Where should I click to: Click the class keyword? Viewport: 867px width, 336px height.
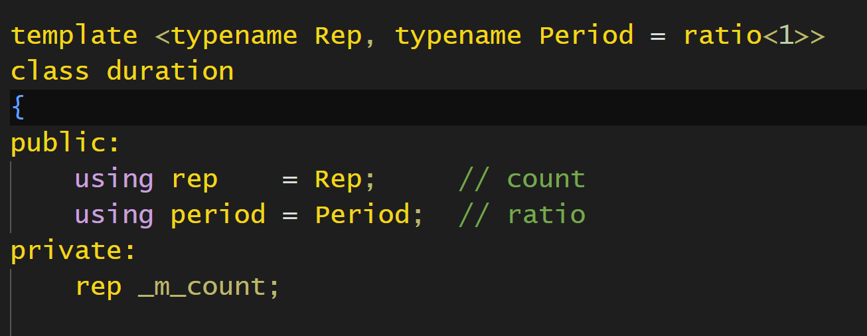pyautogui.click(x=50, y=71)
